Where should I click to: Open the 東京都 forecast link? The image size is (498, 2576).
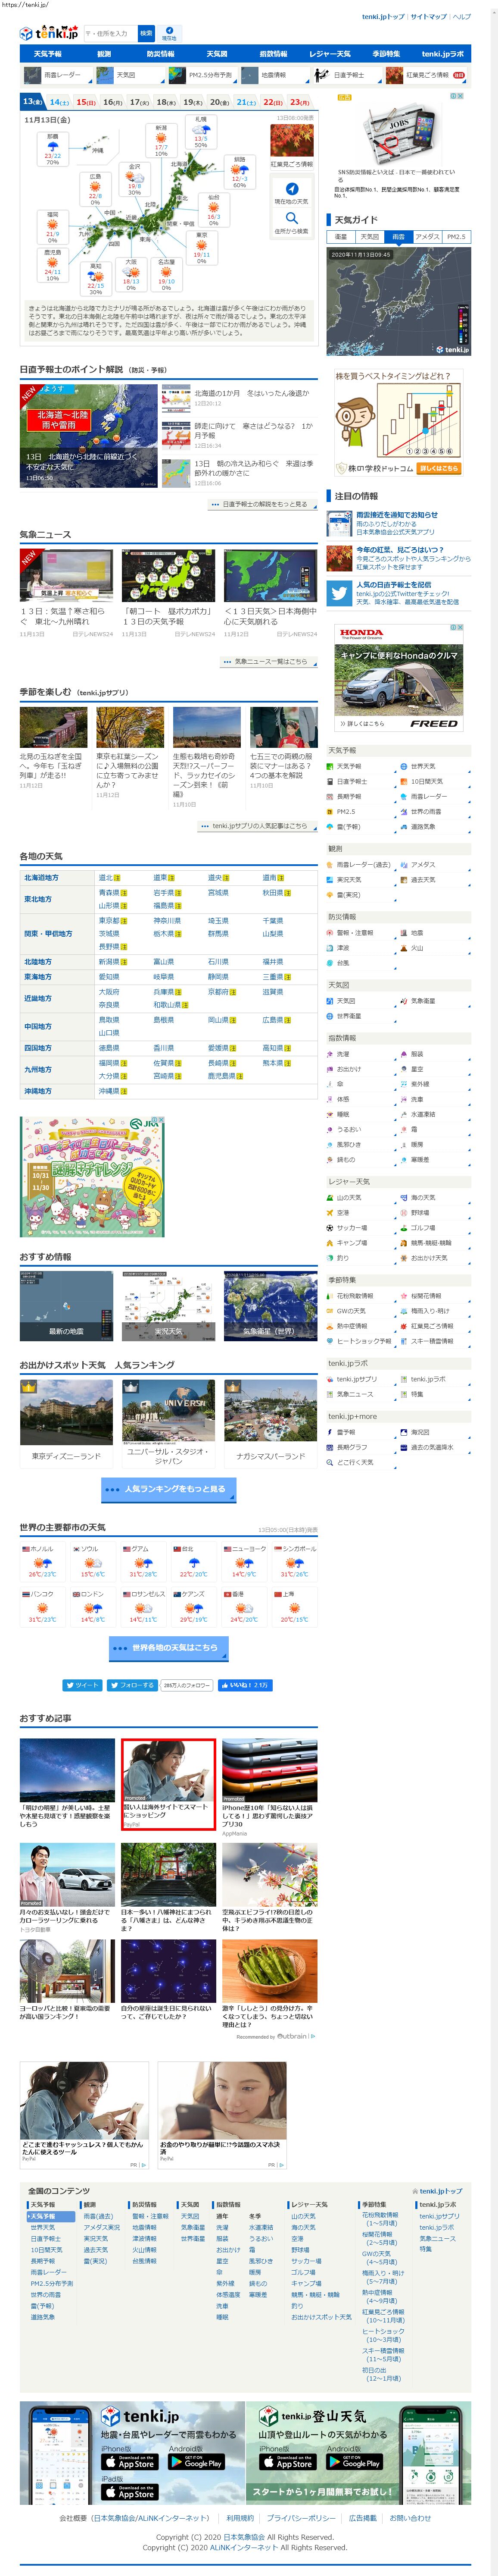[x=108, y=920]
